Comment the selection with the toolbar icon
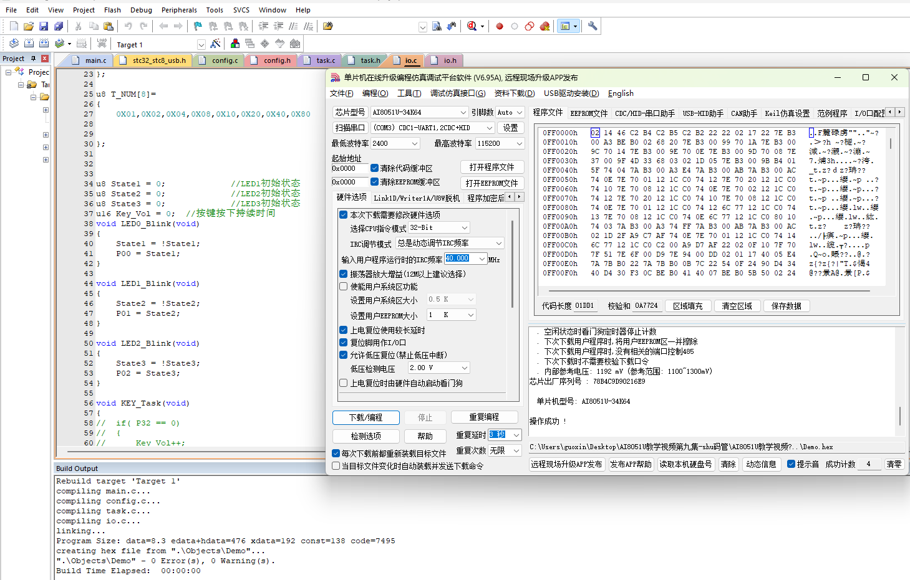The image size is (910, 580). [293, 26]
